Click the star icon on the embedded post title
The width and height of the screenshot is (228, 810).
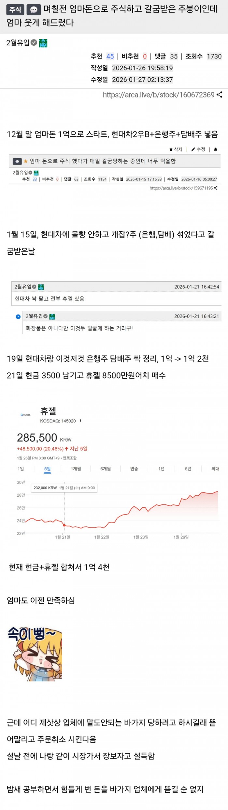pos(25,161)
